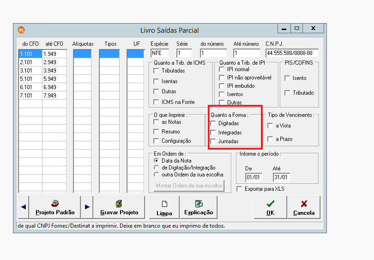374x260 pixels.
Task: Select outra Ordem da sua escolha
Action: 156,175
